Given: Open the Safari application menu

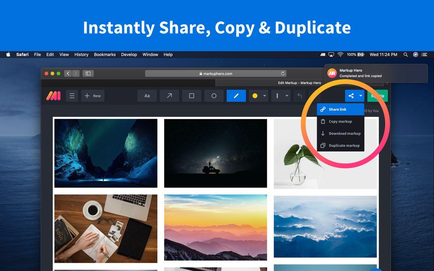Looking at the screenshot, I should [22, 55].
